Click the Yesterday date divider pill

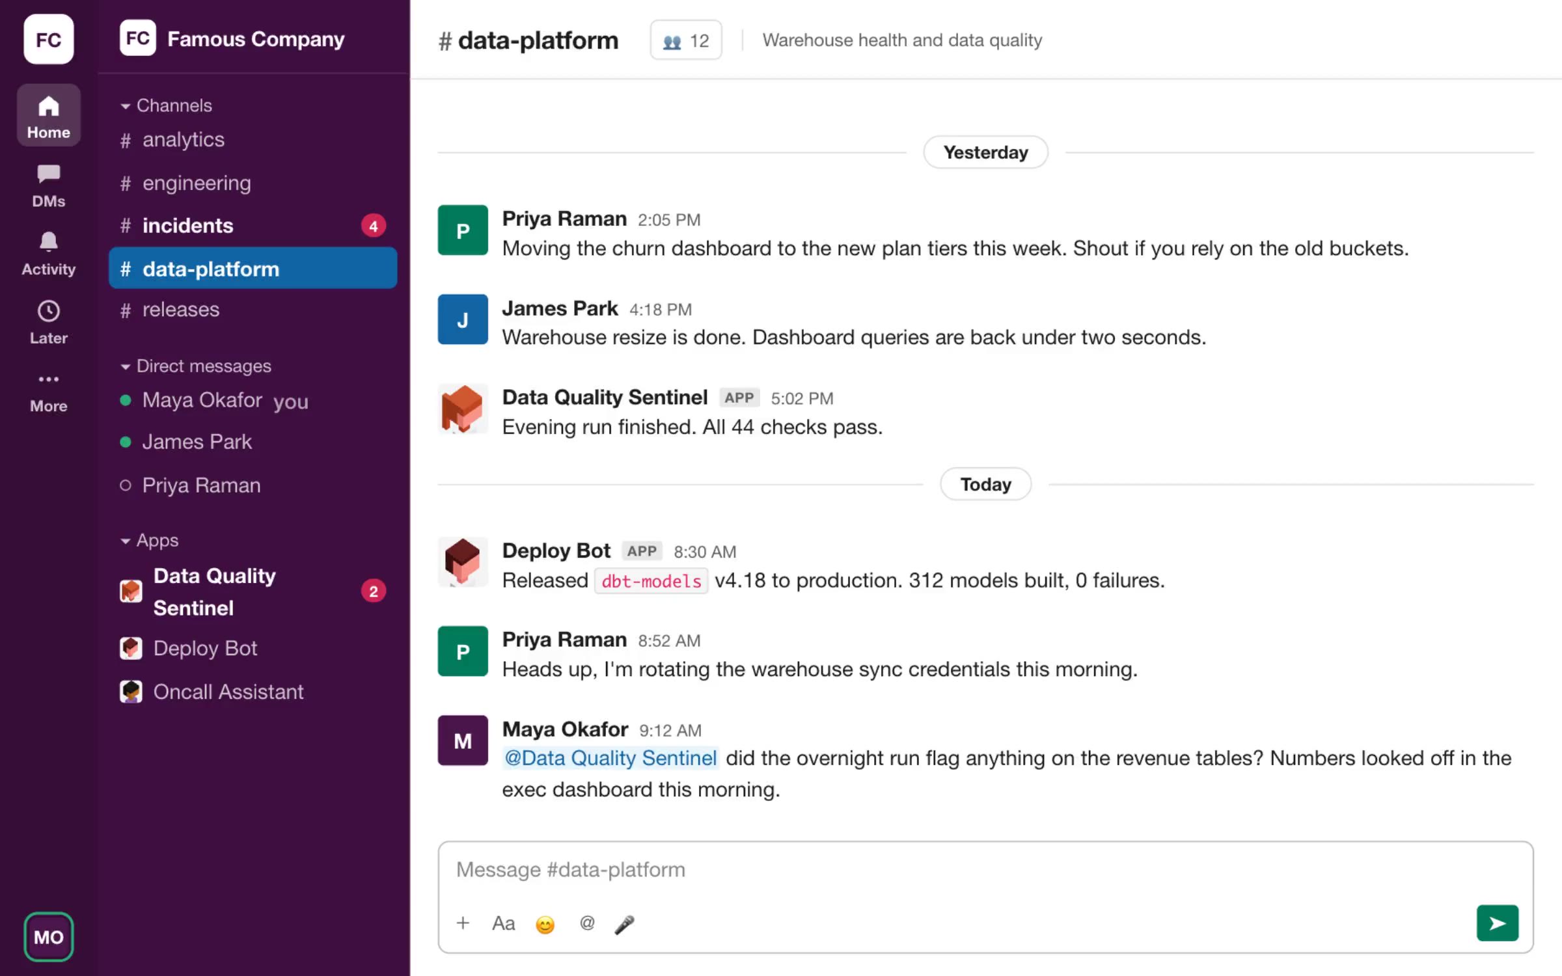click(985, 152)
